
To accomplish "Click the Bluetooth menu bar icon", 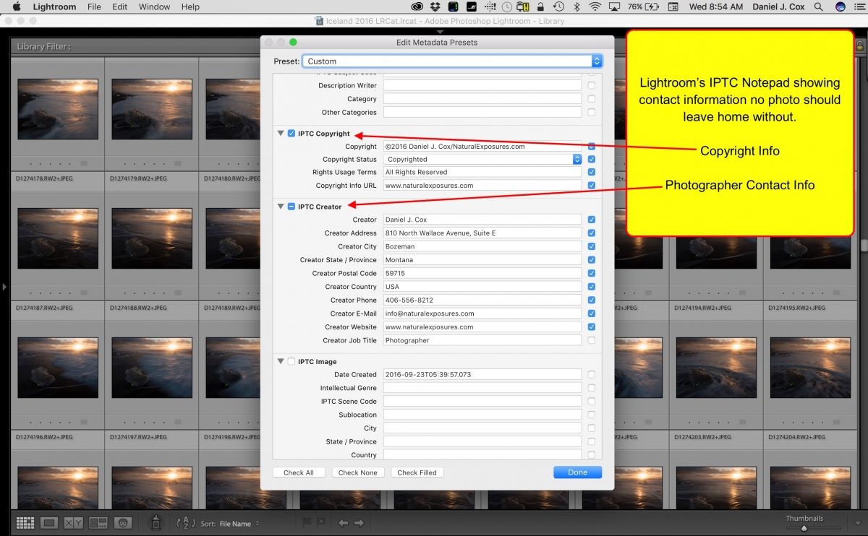I will 576,7.
